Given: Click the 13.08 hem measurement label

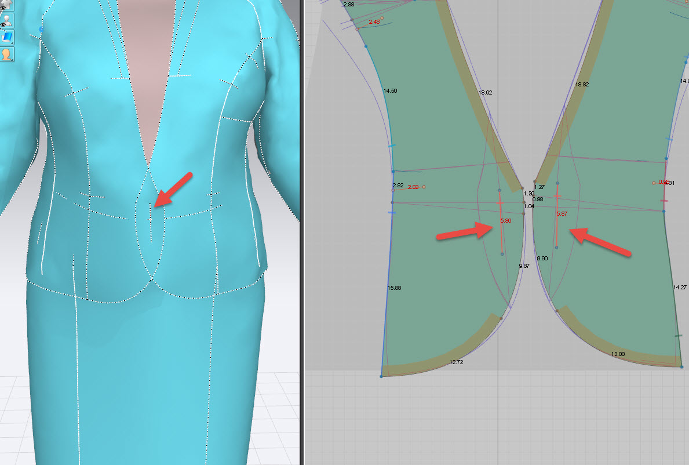Looking at the screenshot, I should (618, 354).
